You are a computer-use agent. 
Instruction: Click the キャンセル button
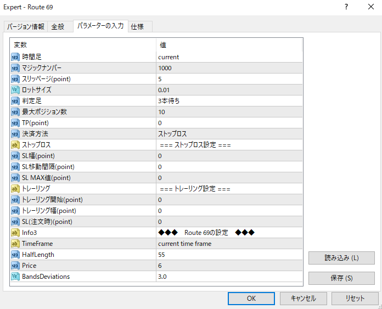click(x=304, y=299)
